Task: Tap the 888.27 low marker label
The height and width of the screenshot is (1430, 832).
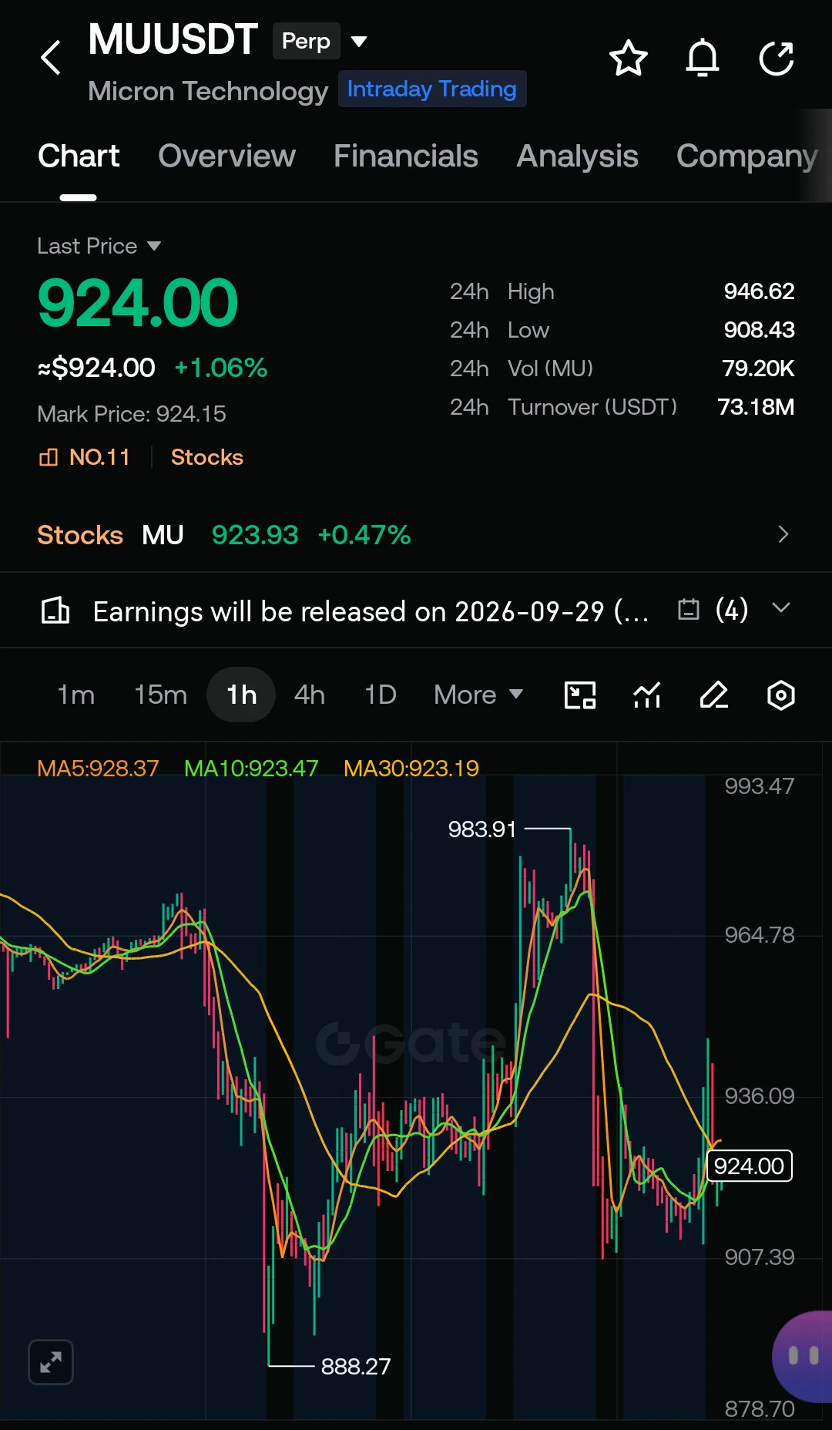Action: (x=356, y=1367)
